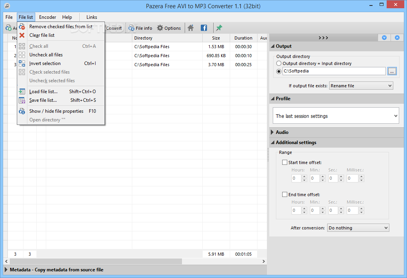This screenshot has width=407, height=278.
Task: Open the If output file exists dropdown
Action: coord(361,86)
